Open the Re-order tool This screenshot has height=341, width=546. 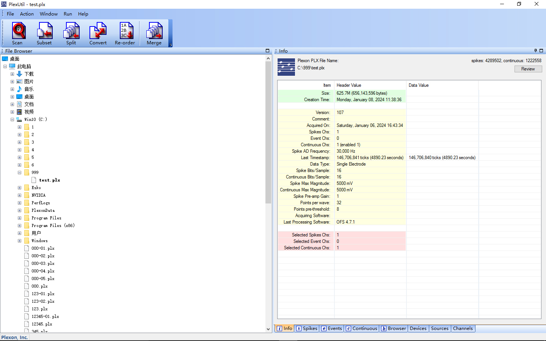(x=125, y=33)
